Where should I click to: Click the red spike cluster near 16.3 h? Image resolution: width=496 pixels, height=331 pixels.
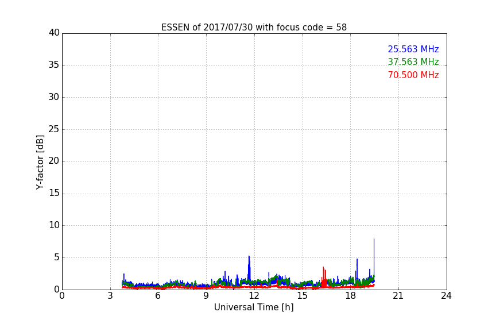(x=324, y=278)
